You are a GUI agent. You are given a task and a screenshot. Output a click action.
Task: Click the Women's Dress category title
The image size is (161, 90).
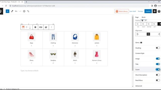coord(97,60)
